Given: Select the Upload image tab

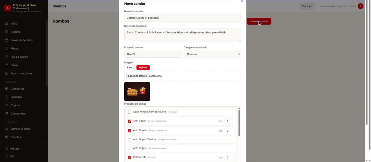Looking at the screenshot, I should click(x=143, y=68).
